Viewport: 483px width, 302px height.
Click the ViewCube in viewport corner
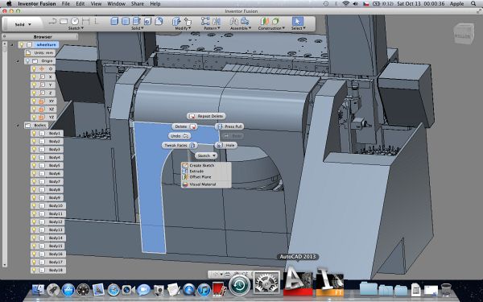point(464,34)
